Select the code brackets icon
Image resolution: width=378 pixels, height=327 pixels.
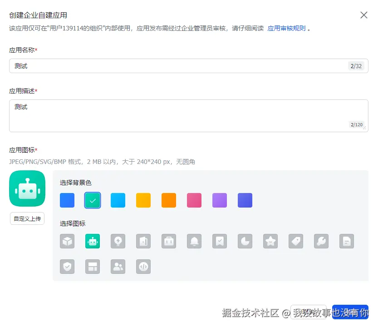coord(143,267)
